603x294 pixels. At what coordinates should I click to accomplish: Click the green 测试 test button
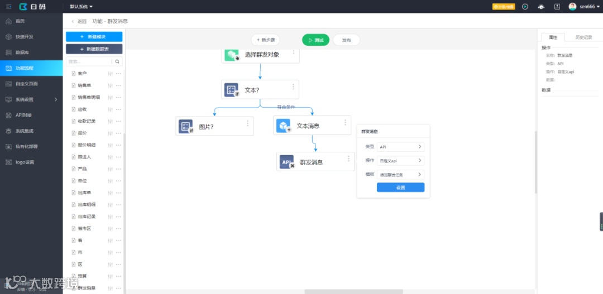(x=315, y=40)
